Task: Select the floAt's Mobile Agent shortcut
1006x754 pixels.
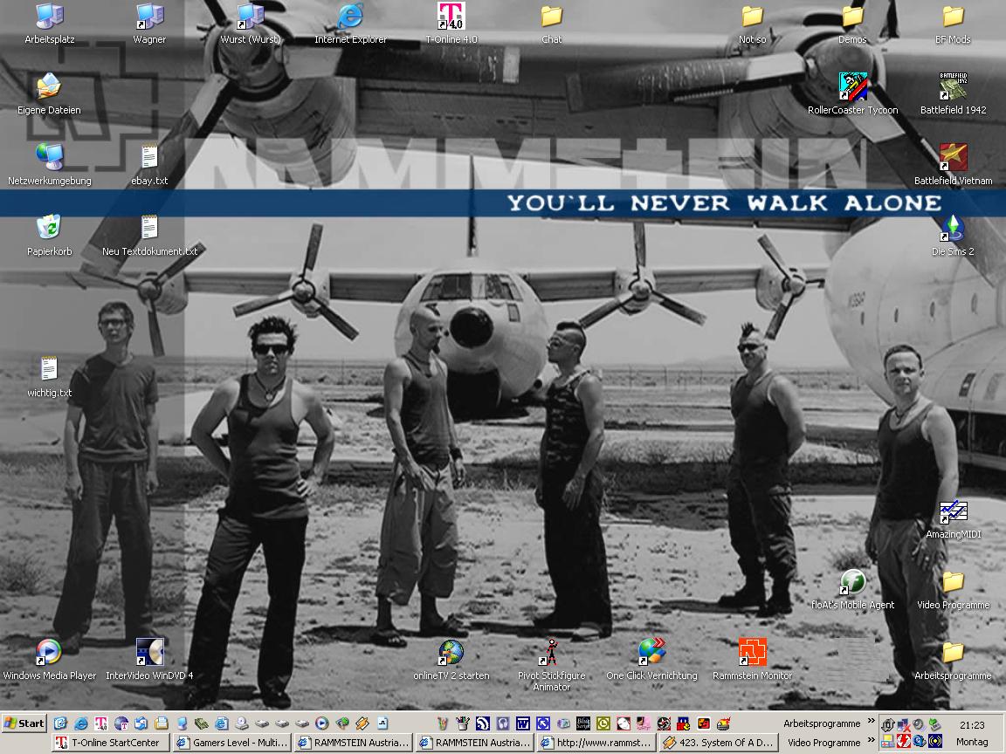Action: [x=852, y=590]
